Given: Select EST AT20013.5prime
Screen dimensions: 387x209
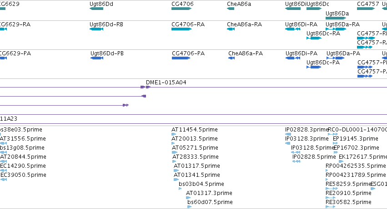Looking at the screenshot, I should point(195,139).
